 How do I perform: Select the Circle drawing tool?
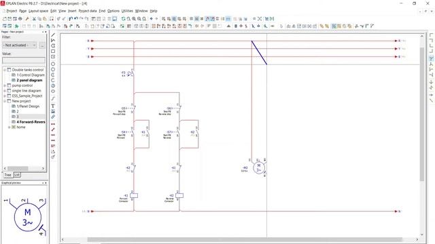point(53,64)
